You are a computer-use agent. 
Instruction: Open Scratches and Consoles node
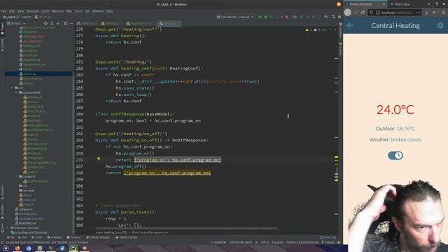[x=29, y=232]
